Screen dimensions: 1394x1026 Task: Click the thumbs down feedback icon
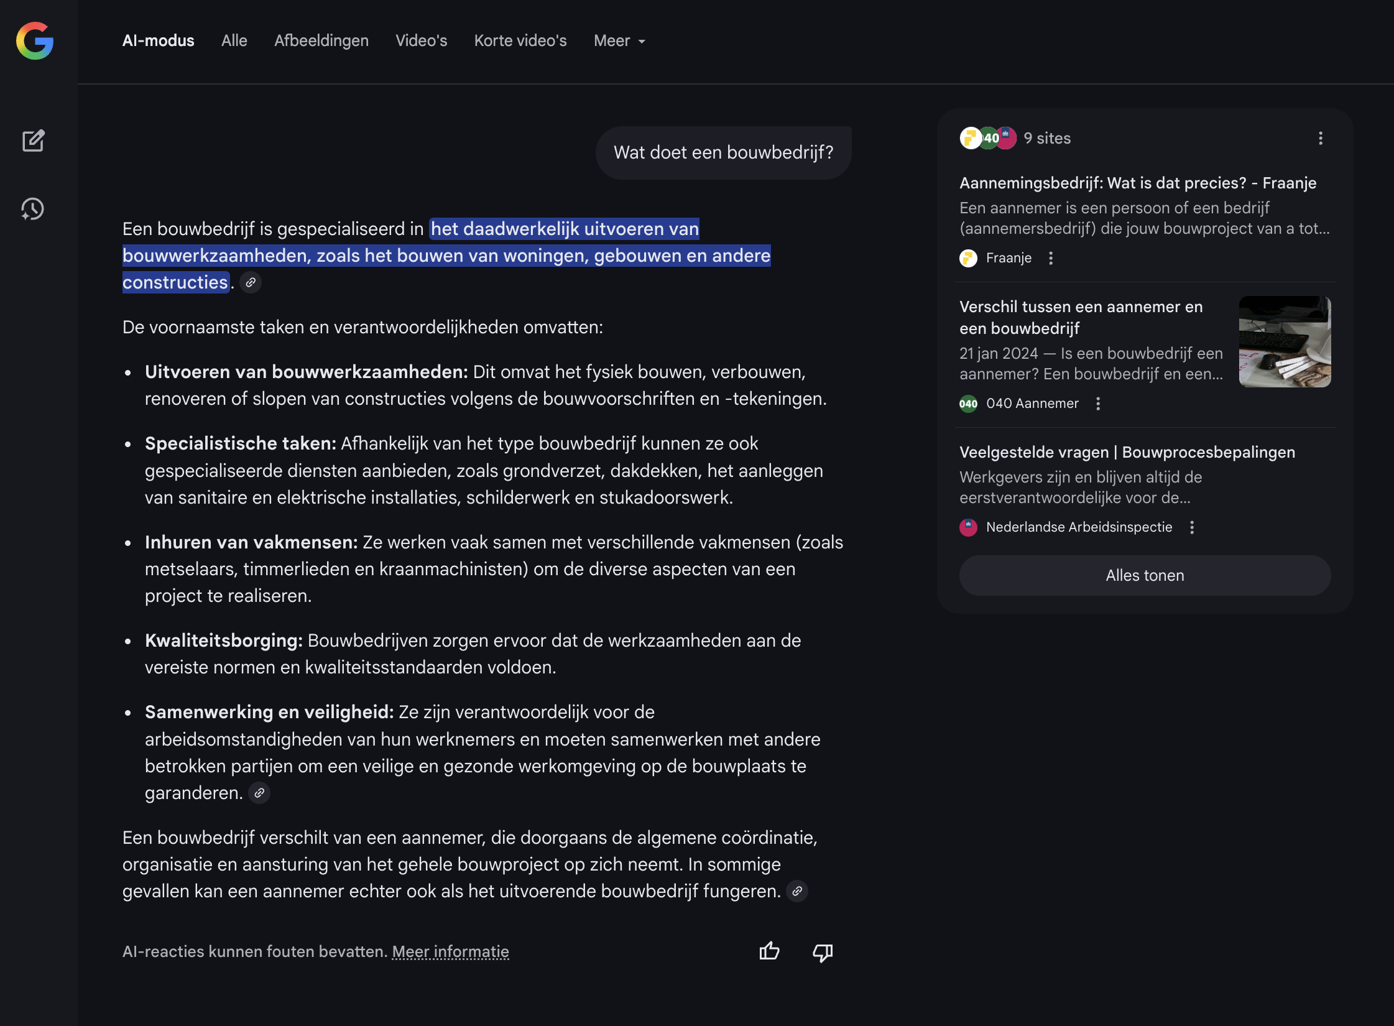pyautogui.click(x=823, y=951)
